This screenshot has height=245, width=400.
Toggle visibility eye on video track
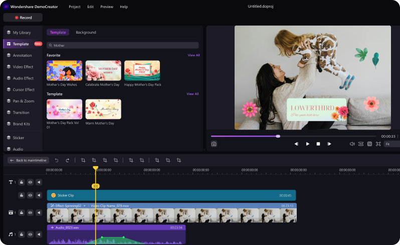(30, 212)
